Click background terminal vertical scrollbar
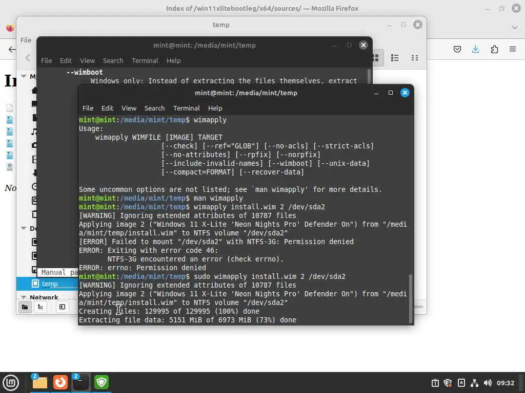This screenshot has height=393, width=525. coord(369,76)
